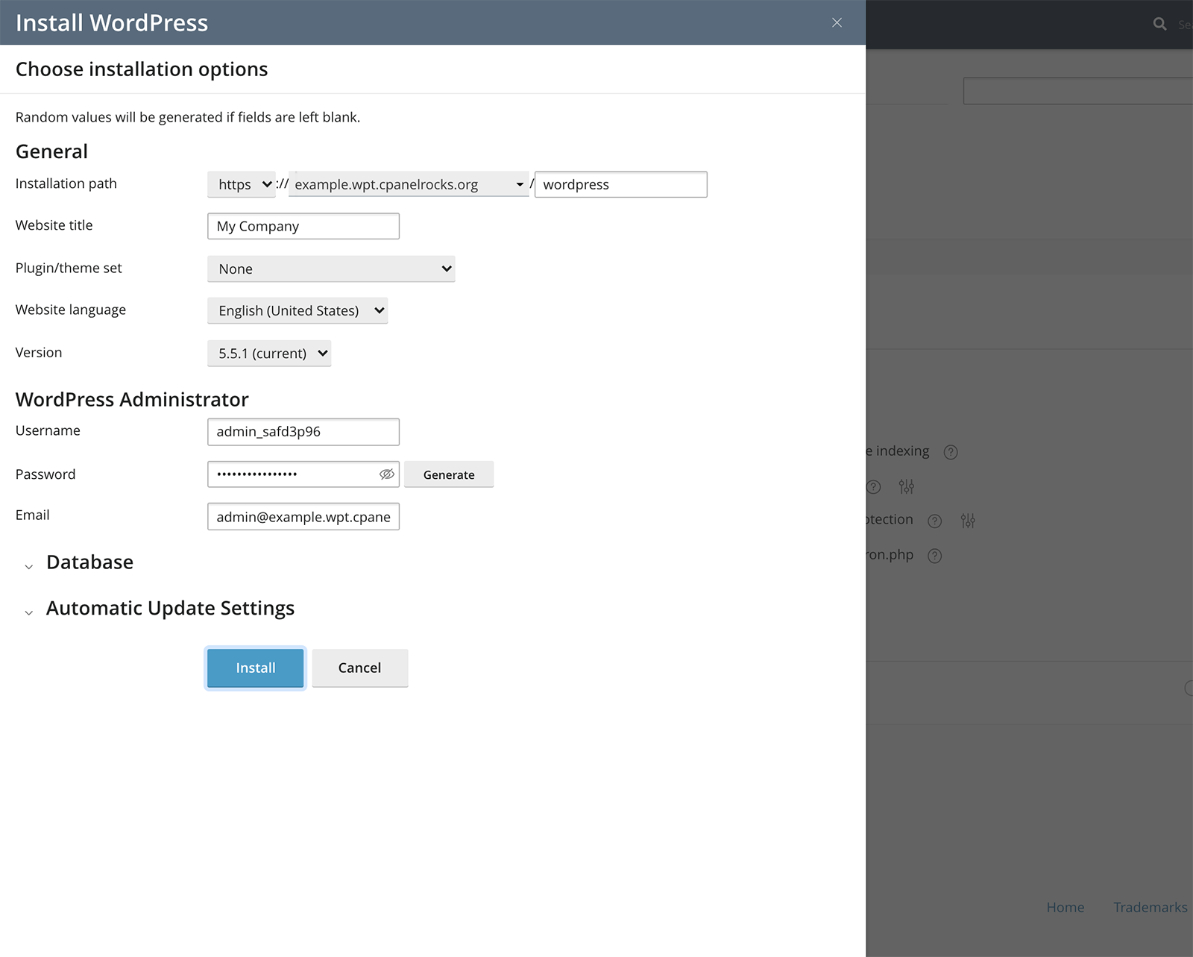This screenshot has width=1193, height=957.
Task: Toggle password visibility eye icon
Action: 386,474
